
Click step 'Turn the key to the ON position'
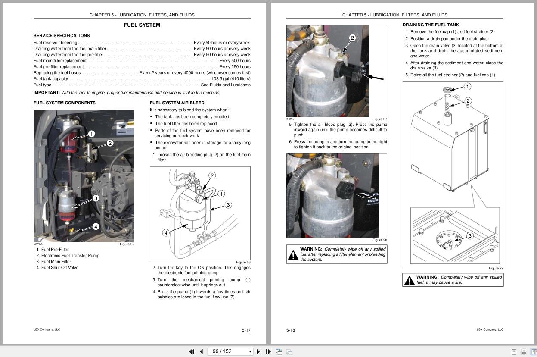click(202, 270)
